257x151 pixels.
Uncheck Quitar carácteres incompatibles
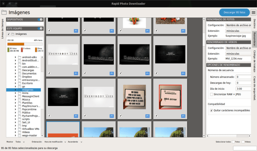pyautogui.click(x=211, y=110)
